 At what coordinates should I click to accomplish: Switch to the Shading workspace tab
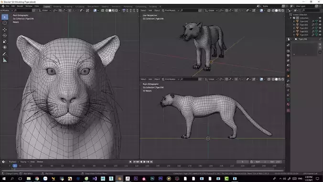(105, 7)
